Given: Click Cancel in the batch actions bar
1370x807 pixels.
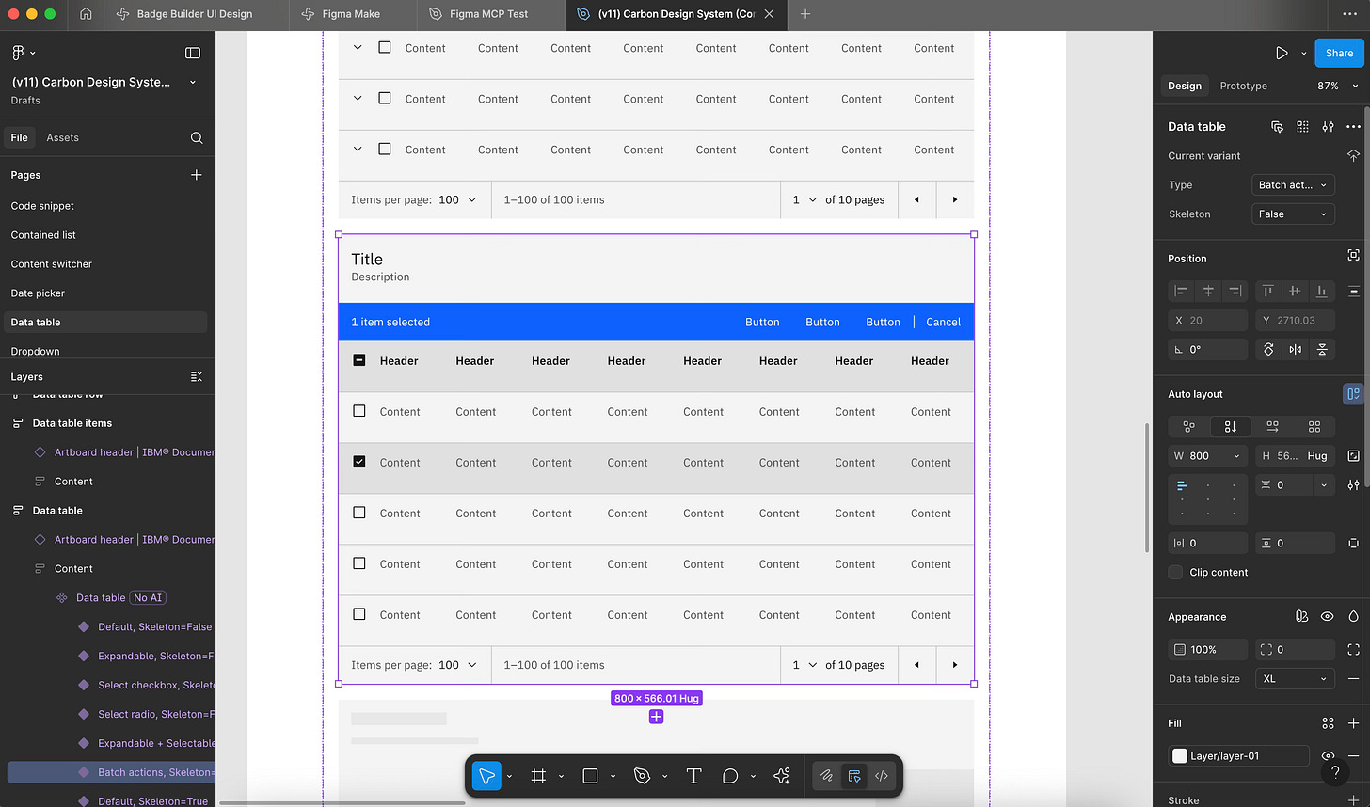Looking at the screenshot, I should [943, 322].
